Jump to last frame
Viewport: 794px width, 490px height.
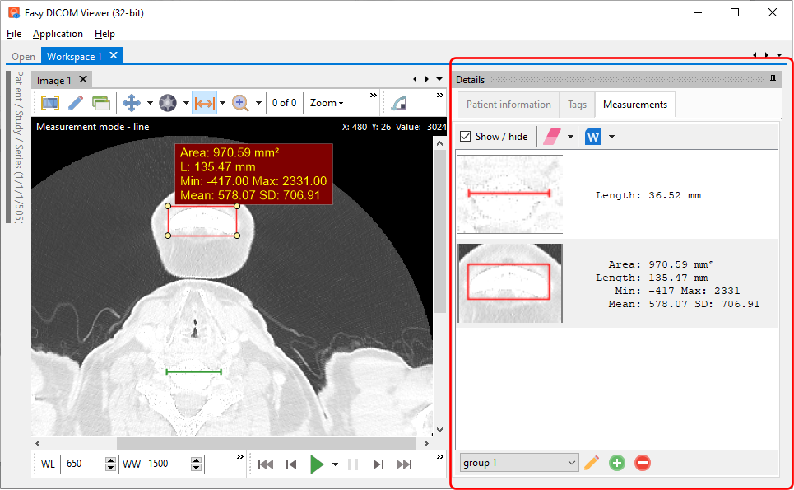(404, 464)
